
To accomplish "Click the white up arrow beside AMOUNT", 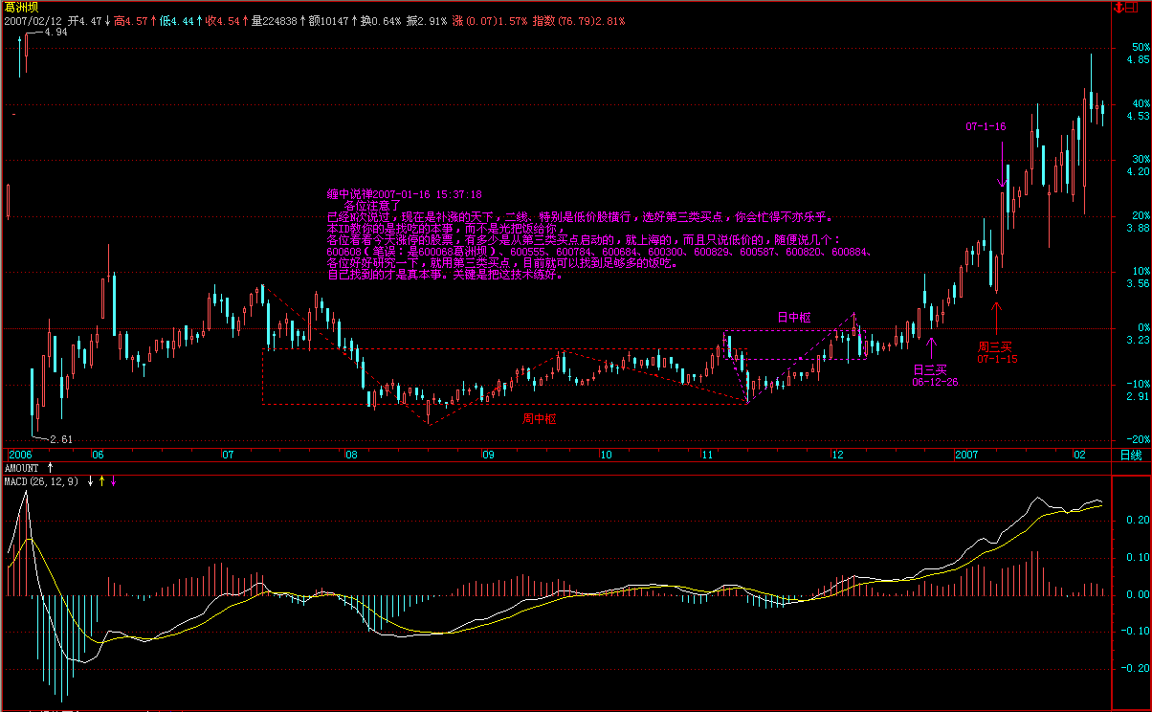I will (x=51, y=468).
